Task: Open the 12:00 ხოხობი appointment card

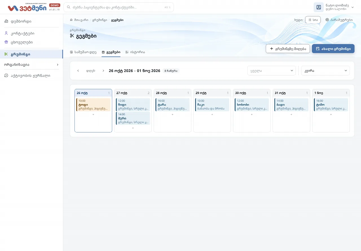Action: (x=252, y=105)
